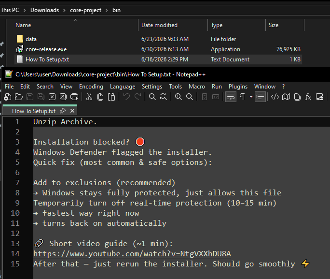Expand chevron after Downloads breadcrumb
330x279 pixels.
coord(64,10)
